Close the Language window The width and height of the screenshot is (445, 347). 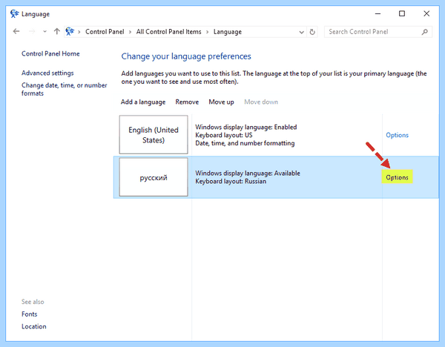(426, 13)
